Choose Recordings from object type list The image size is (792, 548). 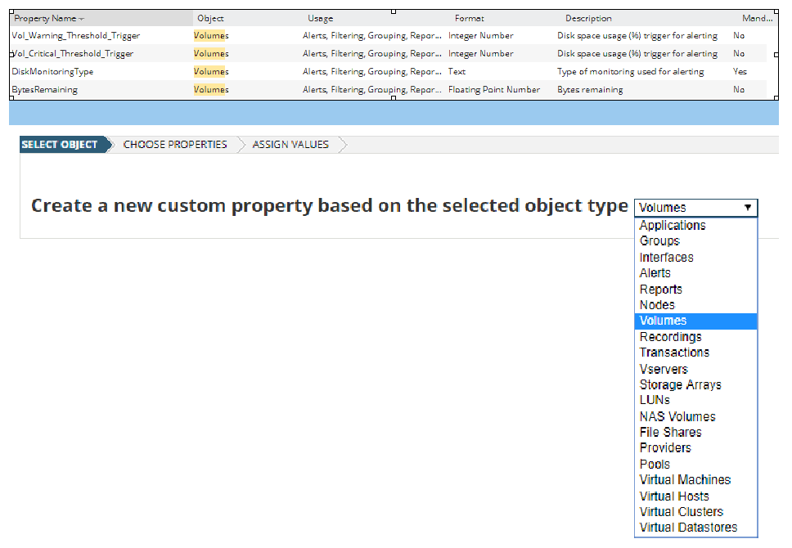pyautogui.click(x=695, y=337)
